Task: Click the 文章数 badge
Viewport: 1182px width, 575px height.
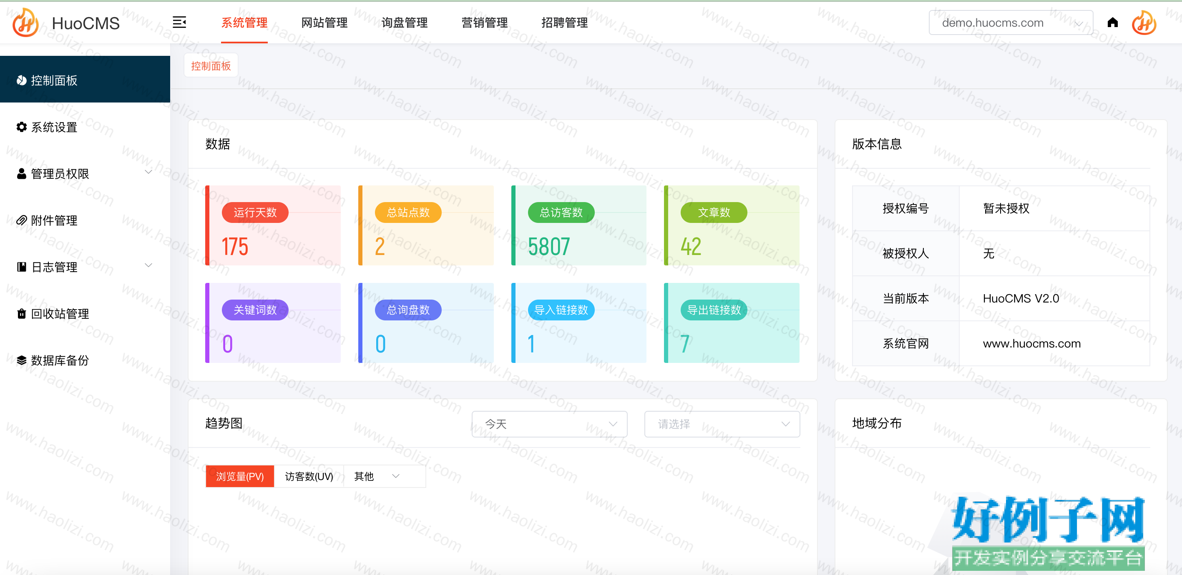Action: pos(714,212)
